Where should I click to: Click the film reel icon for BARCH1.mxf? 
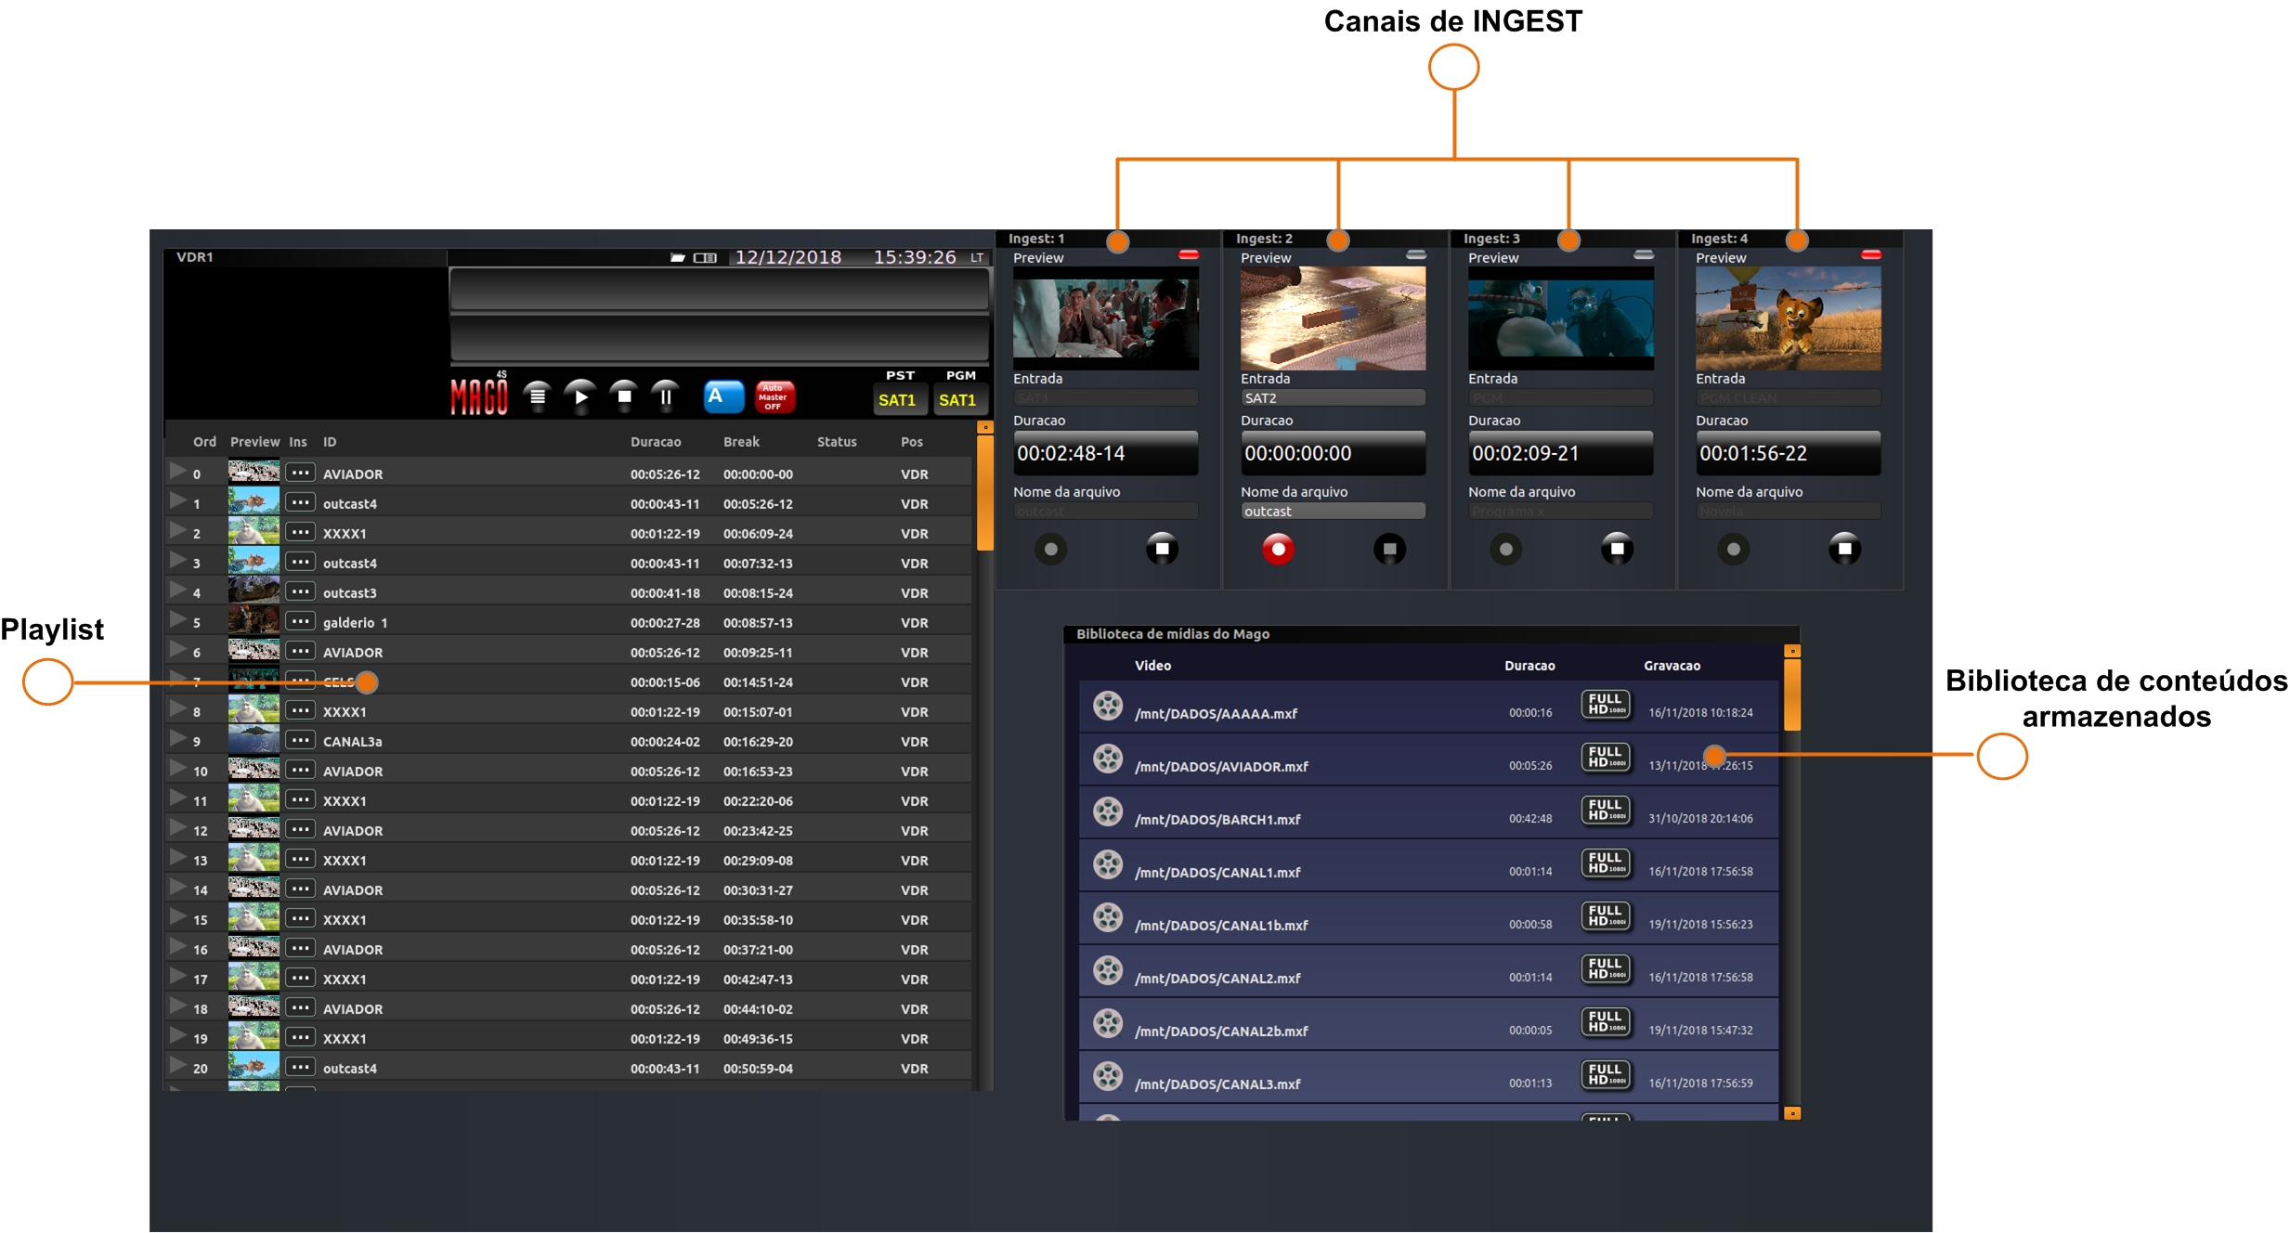pyautogui.click(x=1107, y=811)
